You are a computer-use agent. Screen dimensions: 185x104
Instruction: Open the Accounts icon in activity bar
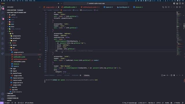coord(3,94)
